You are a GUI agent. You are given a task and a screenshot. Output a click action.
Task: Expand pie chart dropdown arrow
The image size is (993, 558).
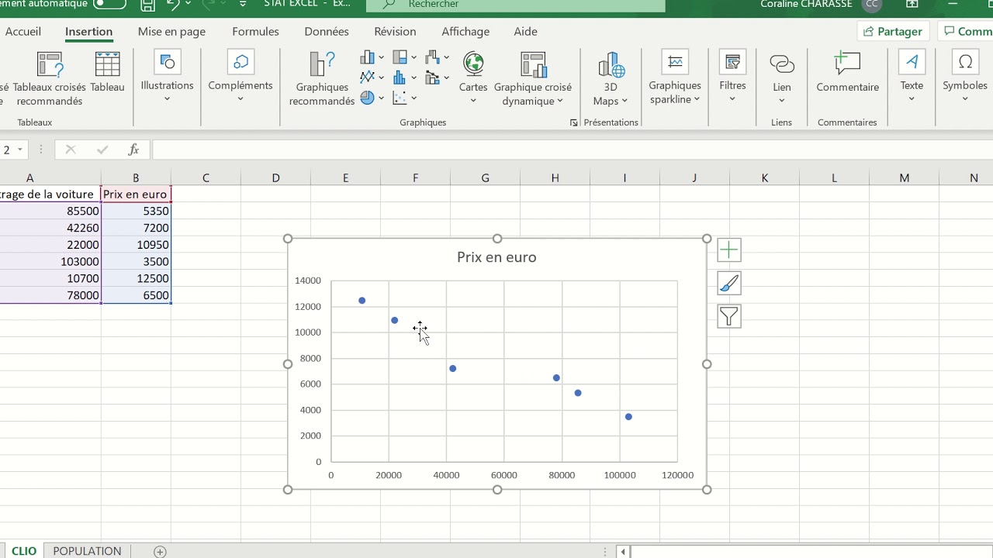(381, 98)
